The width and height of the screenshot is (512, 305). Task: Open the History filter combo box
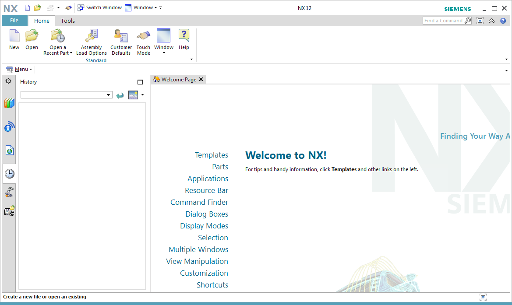(x=66, y=95)
